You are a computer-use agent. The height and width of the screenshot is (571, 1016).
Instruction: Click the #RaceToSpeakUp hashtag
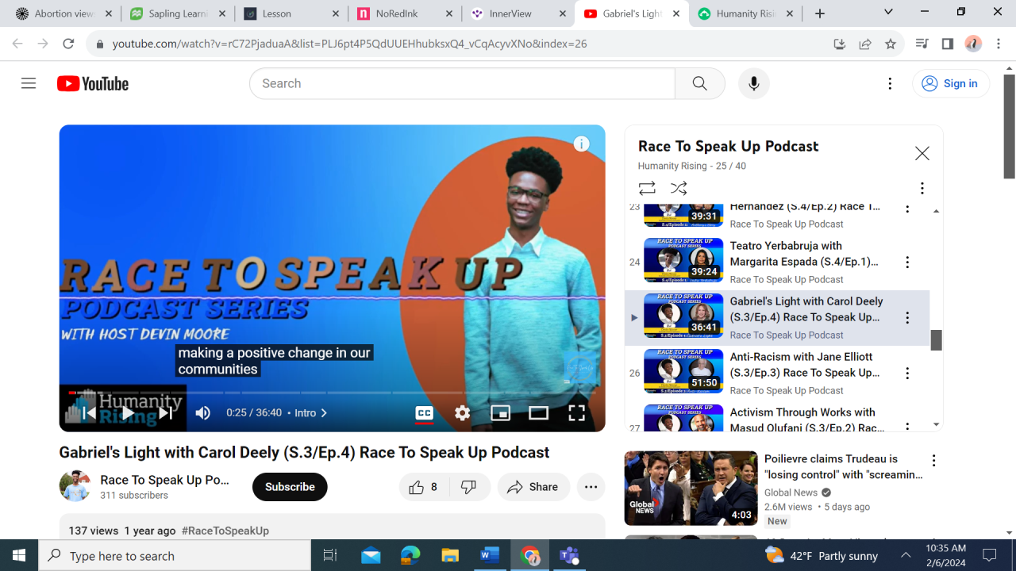click(225, 531)
